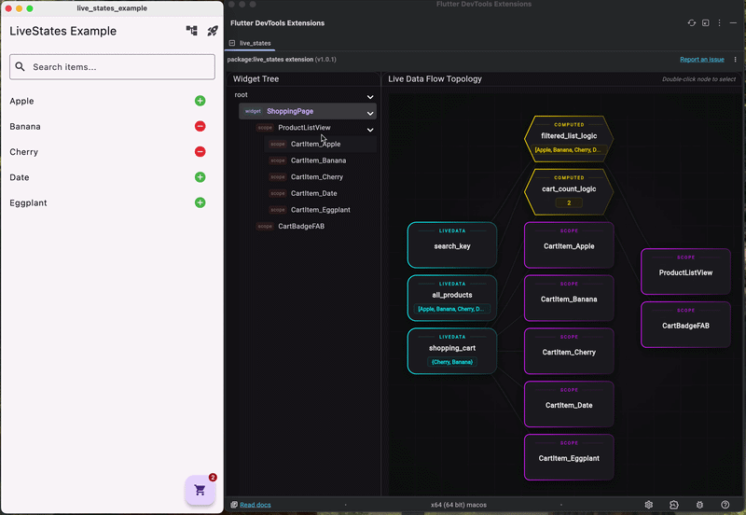746x515 pixels.
Task: Focus the Search items input field
Action: tap(112, 66)
